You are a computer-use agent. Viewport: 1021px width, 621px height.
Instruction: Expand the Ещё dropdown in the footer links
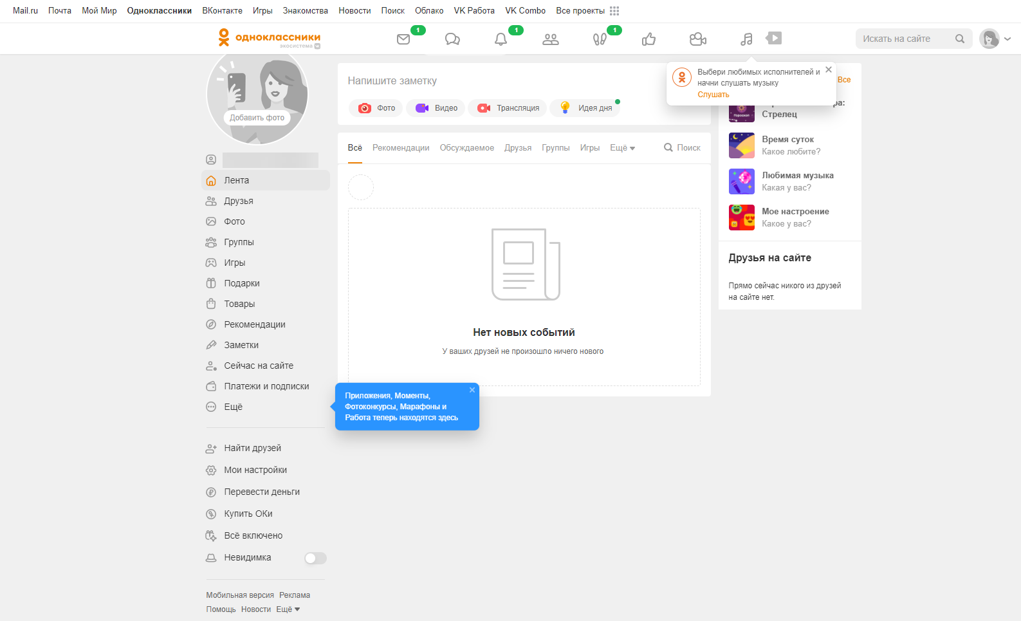click(288, 609)
